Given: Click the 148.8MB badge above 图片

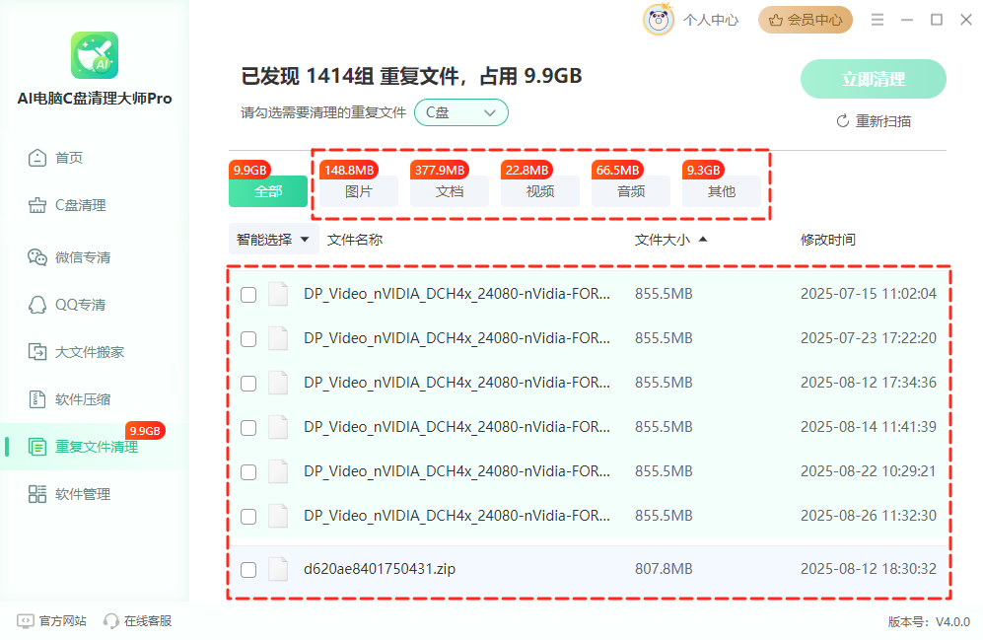Looking at the screenshot, I should [349, 170].
